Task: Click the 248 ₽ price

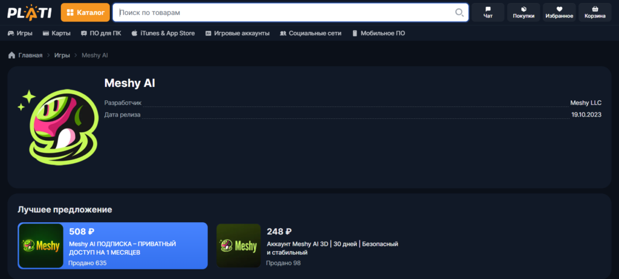Action: click(279, 232)
